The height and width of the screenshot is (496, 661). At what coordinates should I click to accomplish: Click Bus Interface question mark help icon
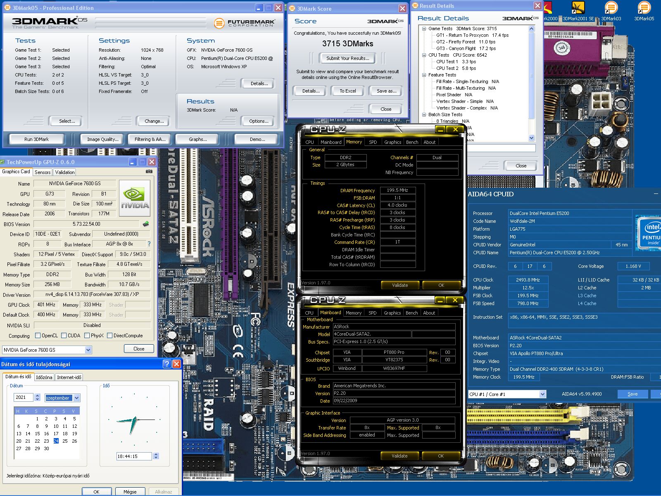tap(149, 244)
